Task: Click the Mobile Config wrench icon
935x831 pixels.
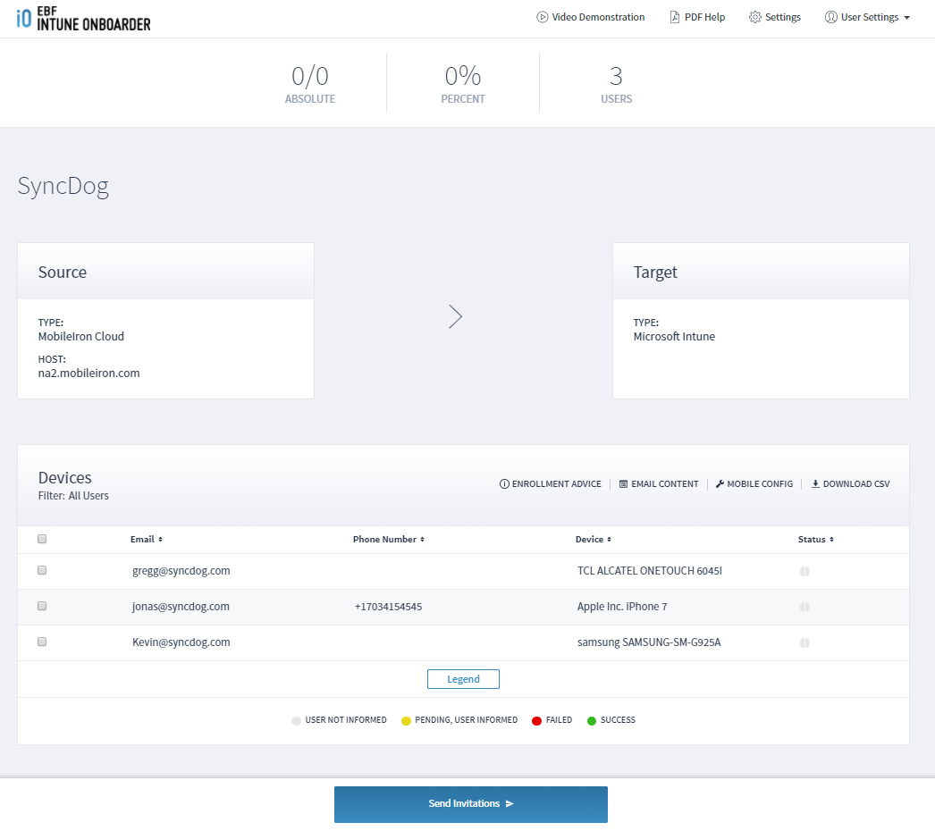Action: coord(720,484)
